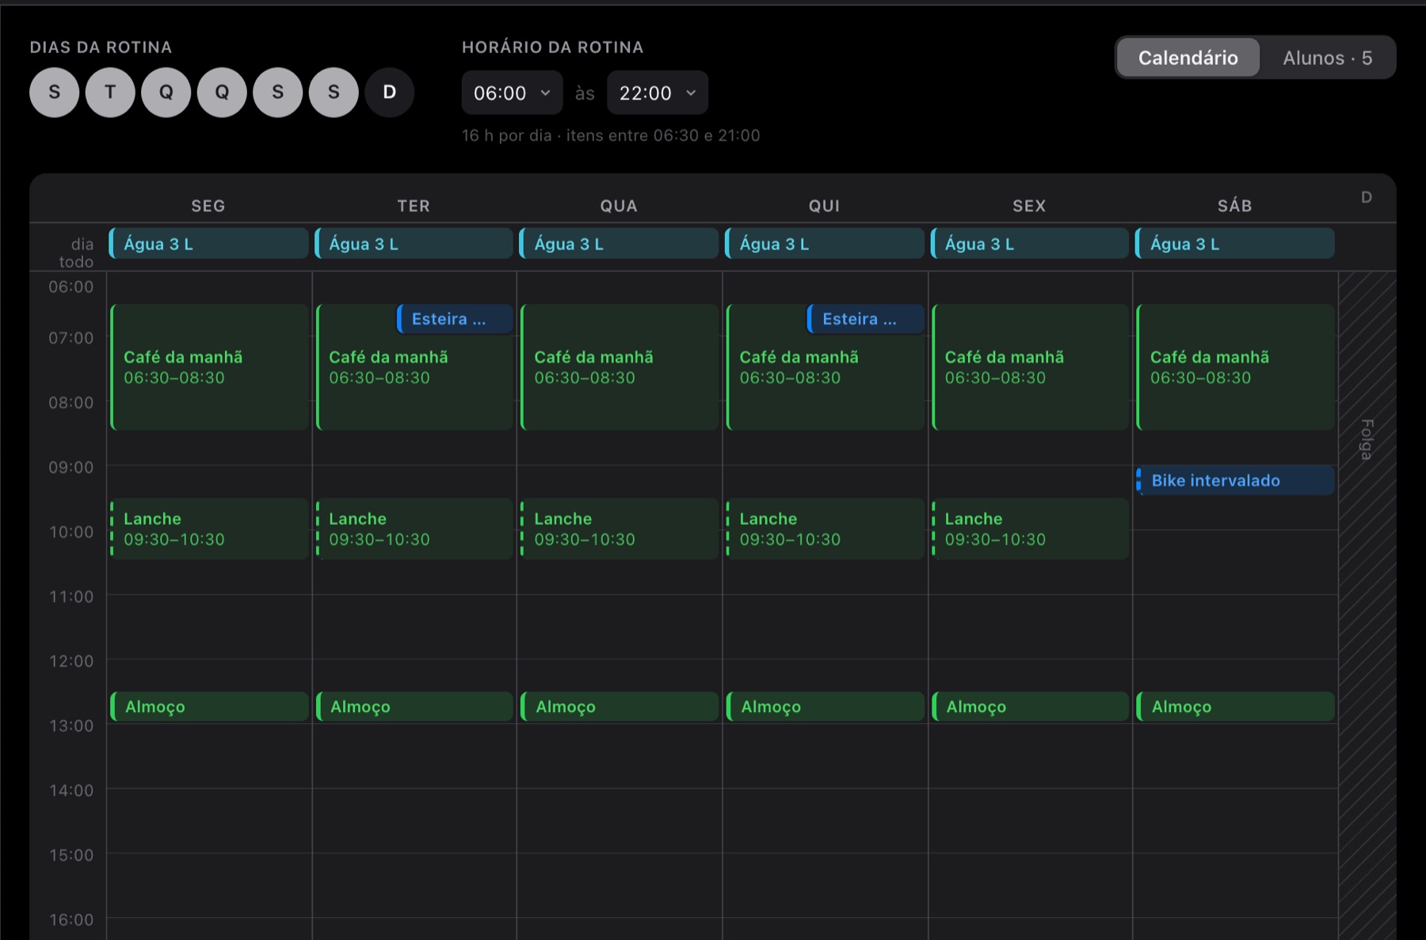The height and width of the screenshot is (940, 1426).
Task: Click the Folga day-off column
Action: point(1367,606)
